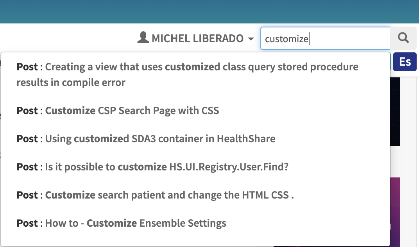Screen dimensions: 419x247
Task: Open Customize search patient and HTML CSS post
Action: [155, 195]
